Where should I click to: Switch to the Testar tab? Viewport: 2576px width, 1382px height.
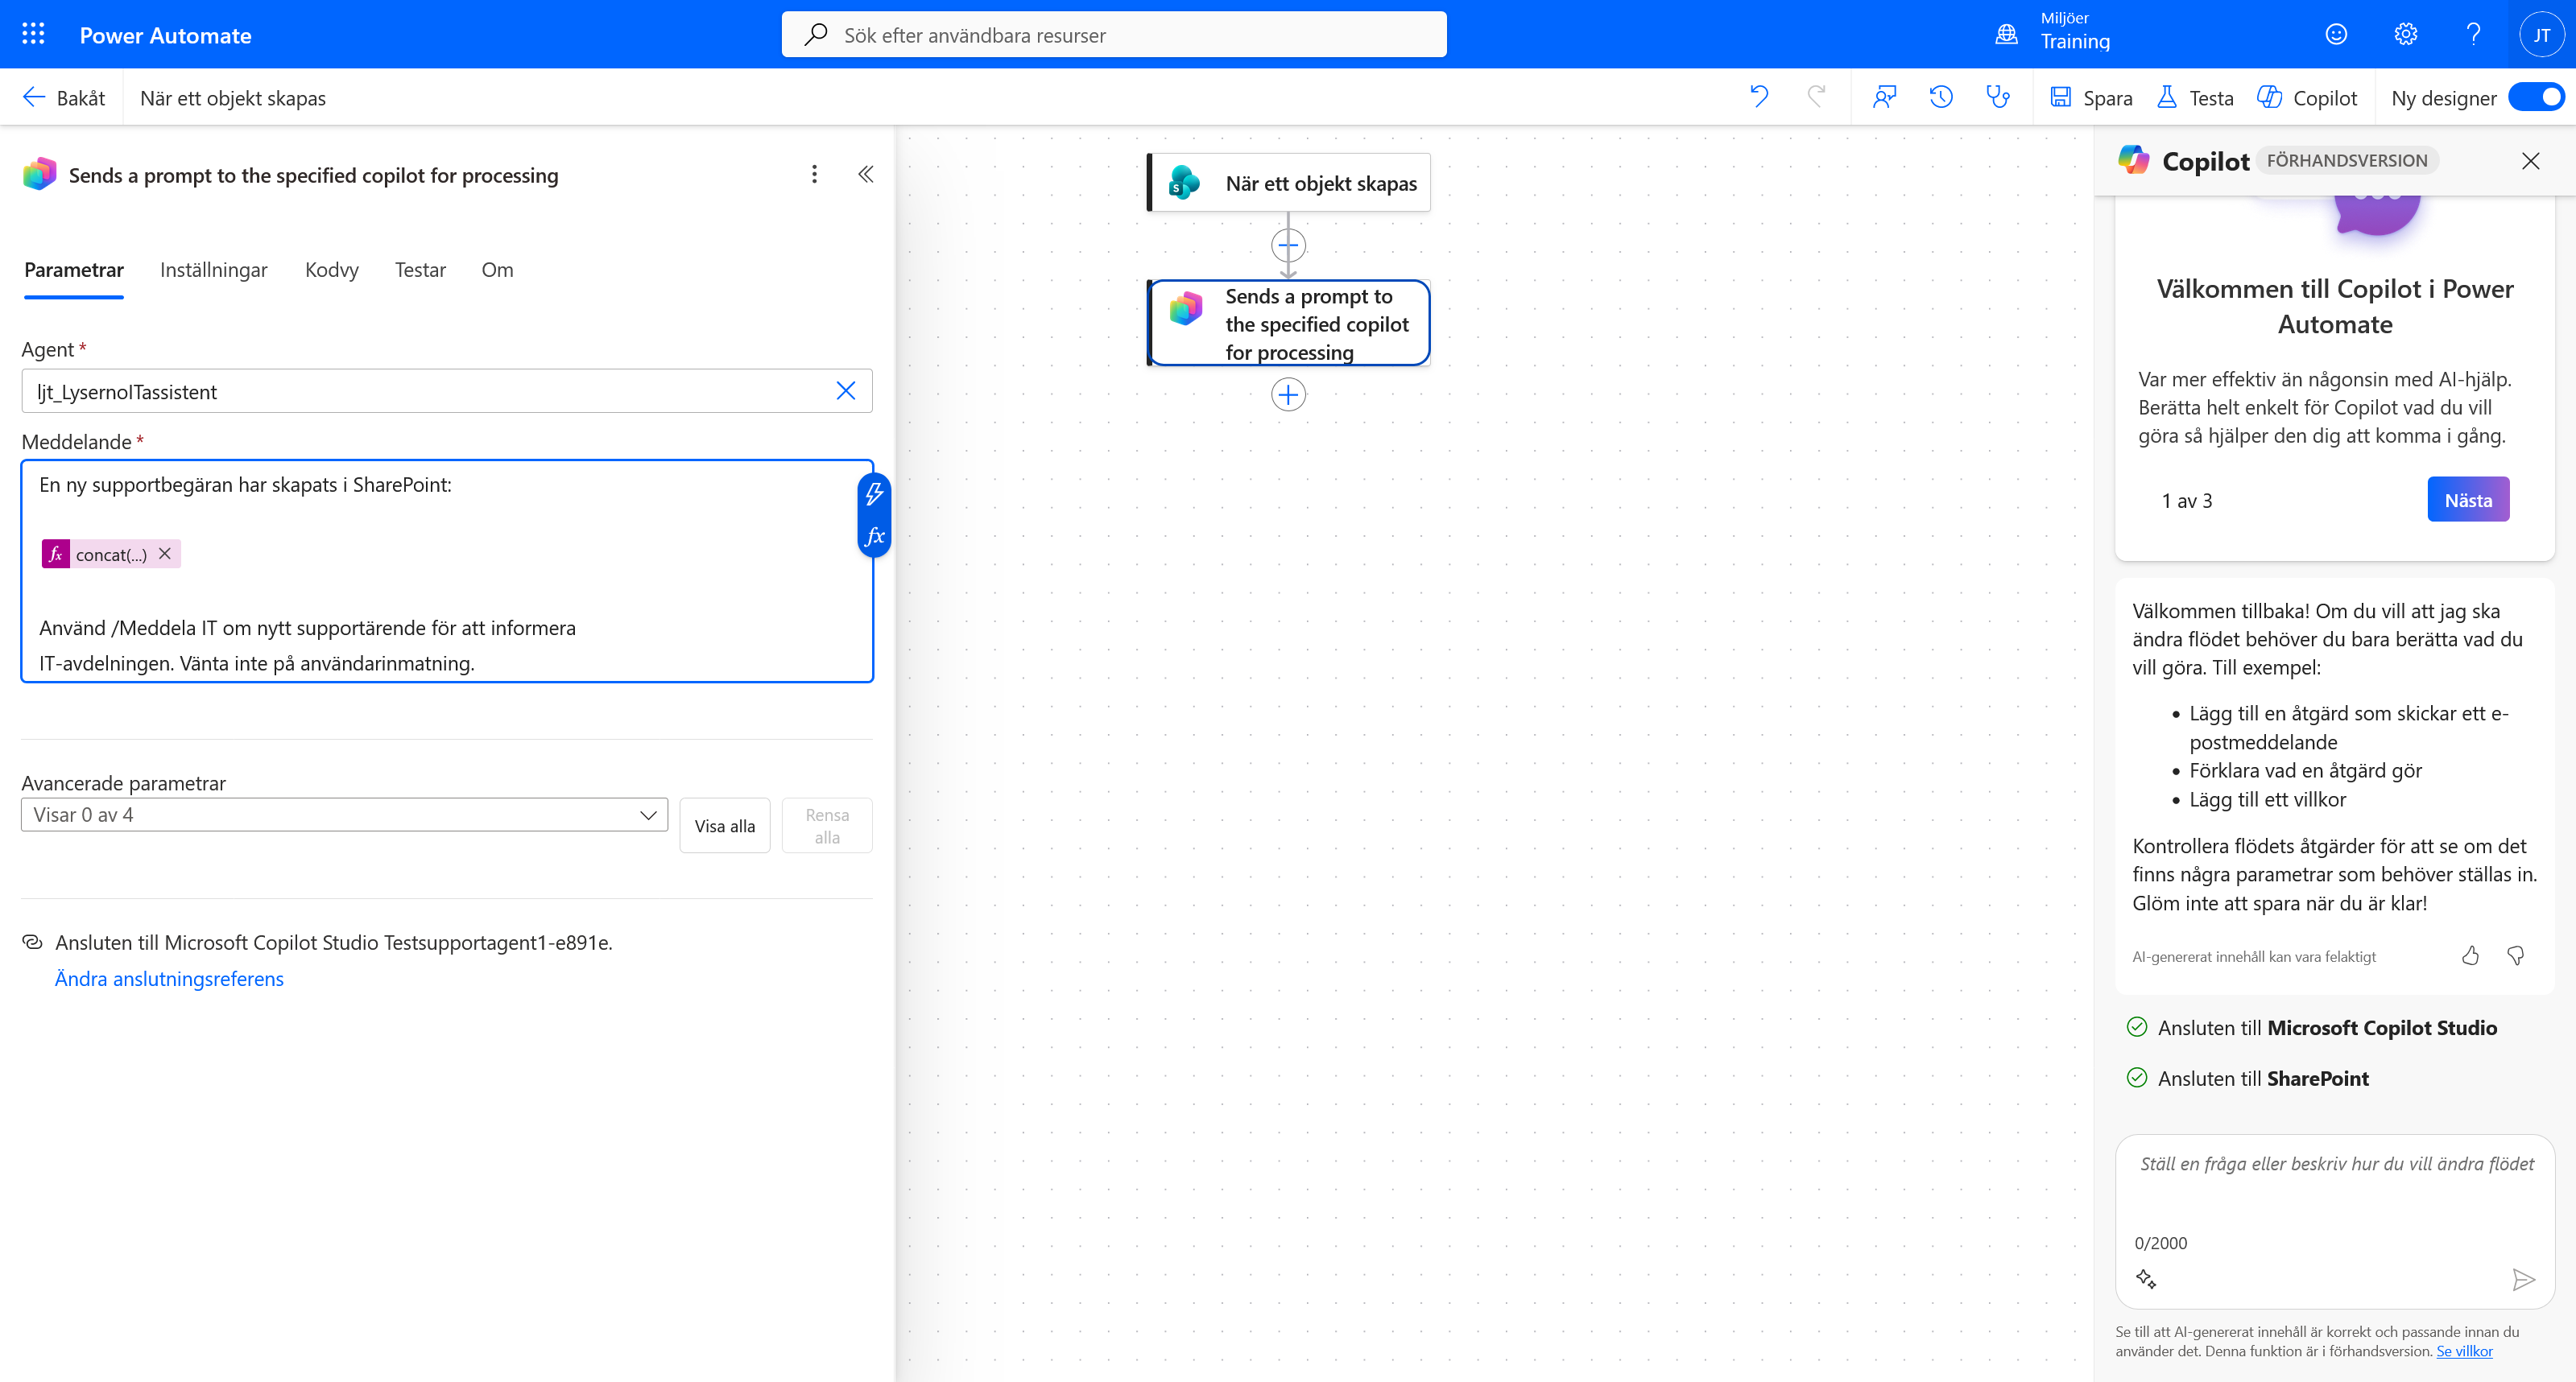[x=420, y=270]
